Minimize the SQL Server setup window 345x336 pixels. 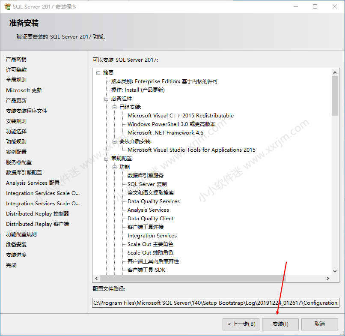point(296,6)
